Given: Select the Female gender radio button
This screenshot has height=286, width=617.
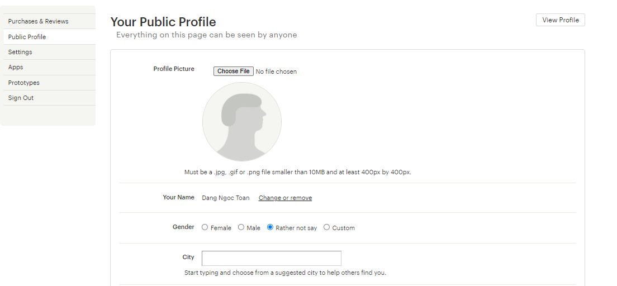Looking at the screenshot, I should coord(205,227).
